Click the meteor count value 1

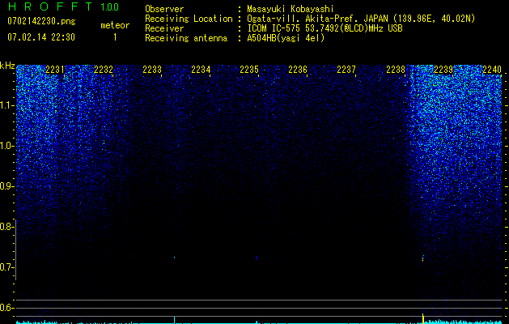[115, 37]
